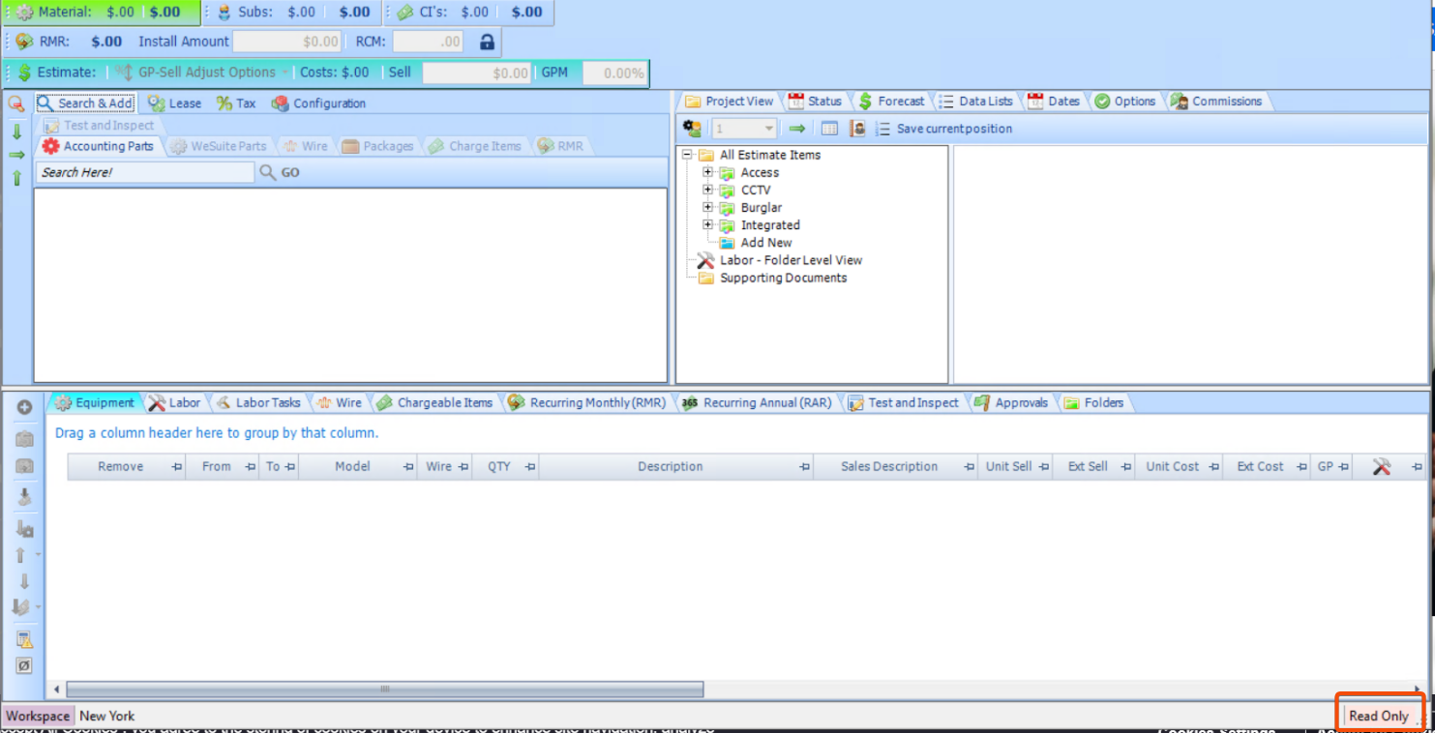The height and width of the screenshot is (733, 1435).
Task: Click the null symbol icon in equipment sidebar
Action: coord(25,665)
